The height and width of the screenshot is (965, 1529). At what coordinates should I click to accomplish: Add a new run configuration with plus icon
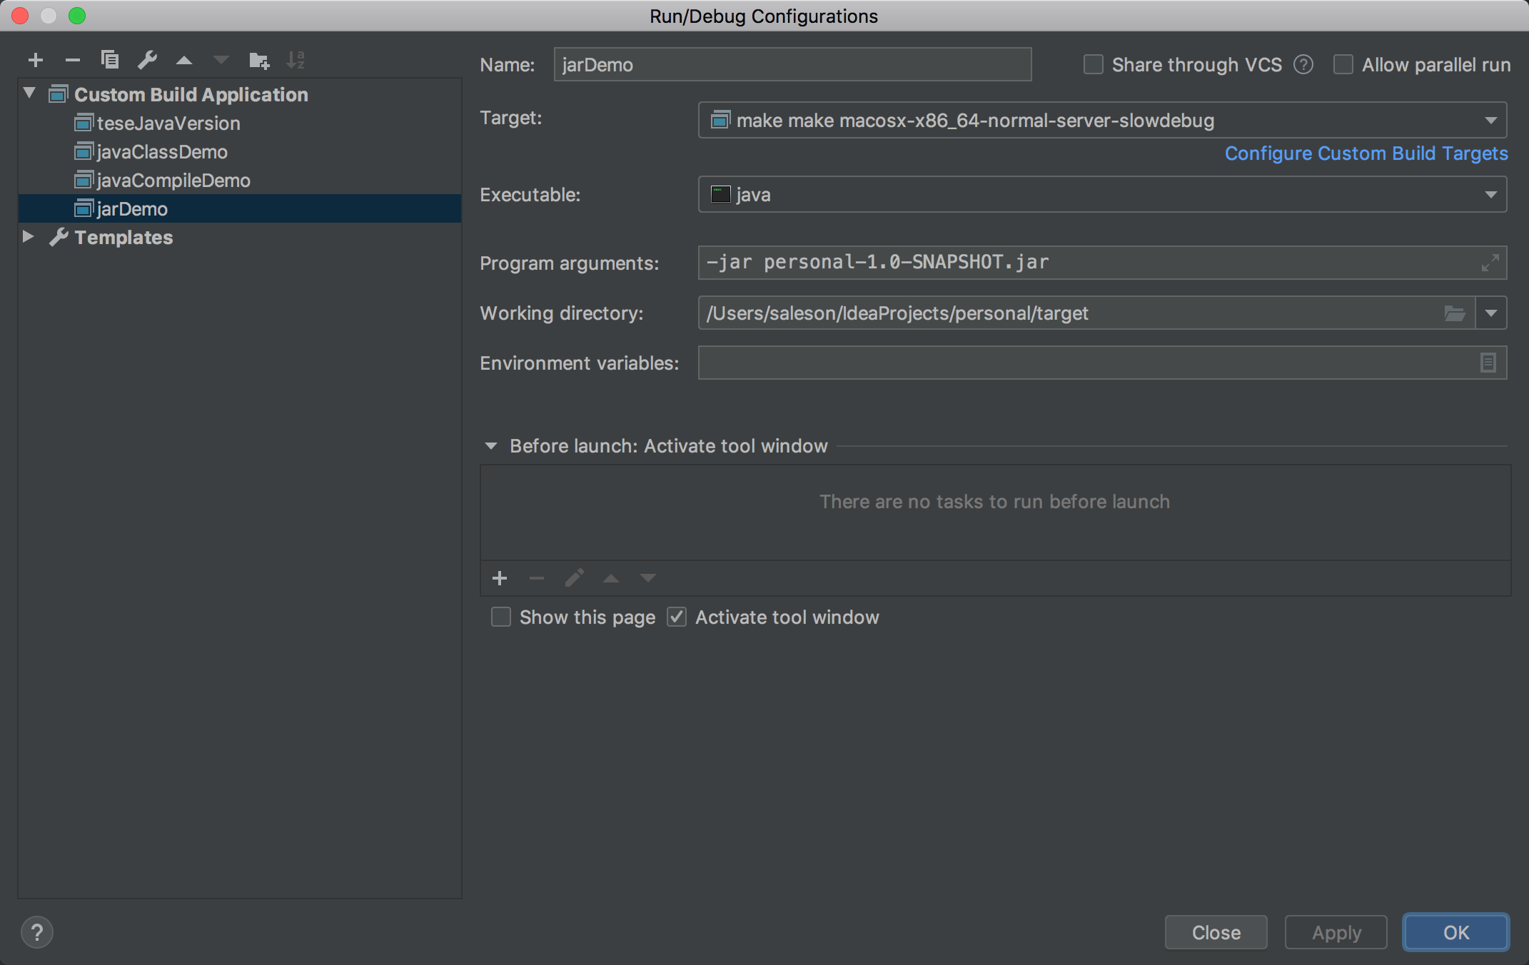(x=36, y=60)
